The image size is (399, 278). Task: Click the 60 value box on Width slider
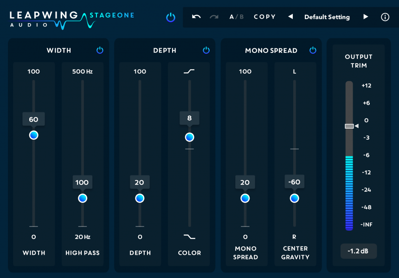(33, 119)
